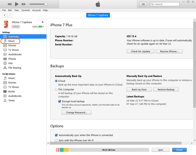Click the 128GB capacity badge
Image resolution: width=196 pixels, height=155 pixels.
tap(16, 27)
